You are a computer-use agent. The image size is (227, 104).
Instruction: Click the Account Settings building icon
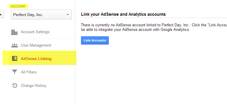tap(14, 32)
